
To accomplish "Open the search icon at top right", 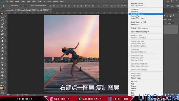I will (168, 6).
